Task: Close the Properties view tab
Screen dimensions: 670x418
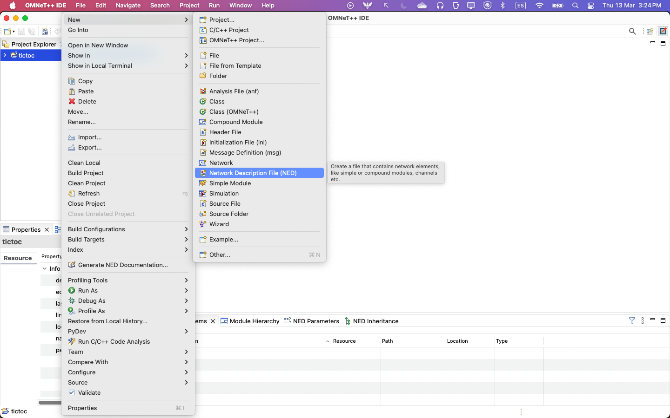Action: tap(47, 229)
